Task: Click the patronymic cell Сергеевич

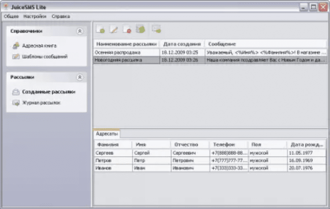Action: [x=191, y=153]
